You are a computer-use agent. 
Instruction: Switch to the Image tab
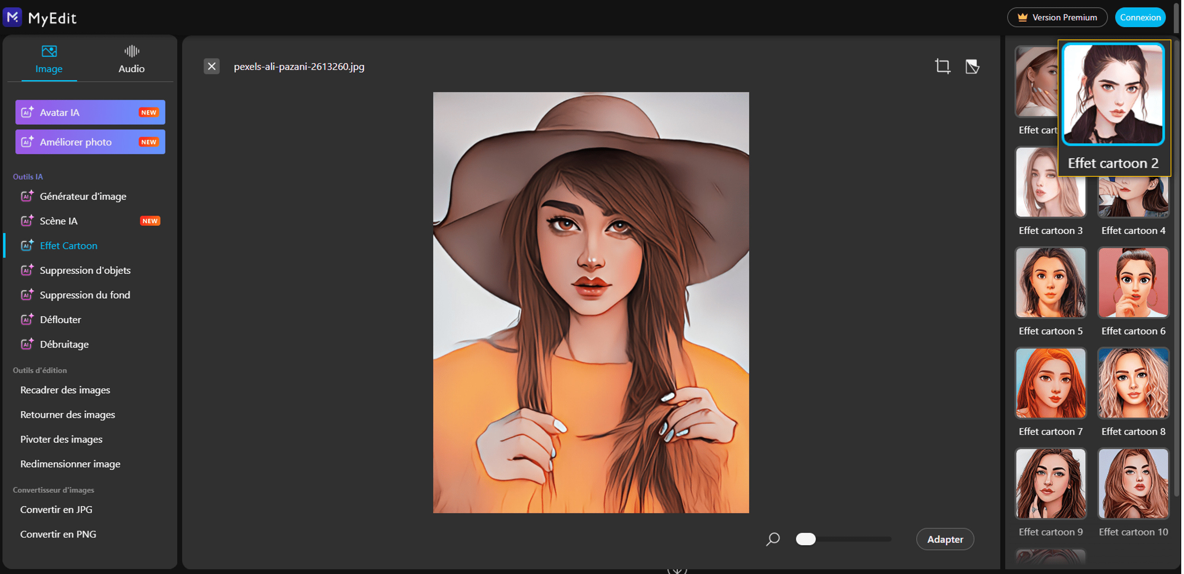coord(49,60)
